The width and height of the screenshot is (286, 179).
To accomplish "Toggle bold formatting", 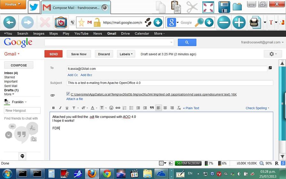I will click(x=53, y=108).
